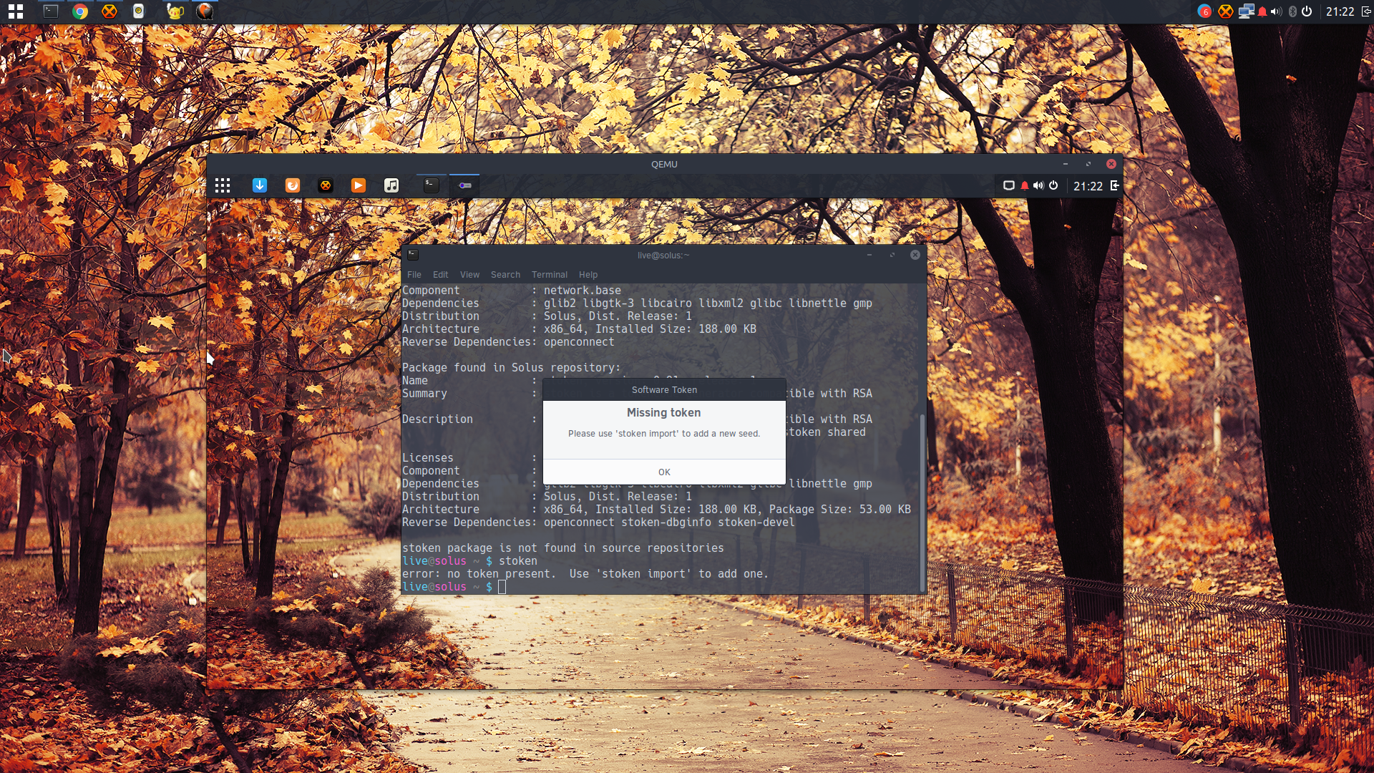Click guest display tray icon

pos(1009,185)
